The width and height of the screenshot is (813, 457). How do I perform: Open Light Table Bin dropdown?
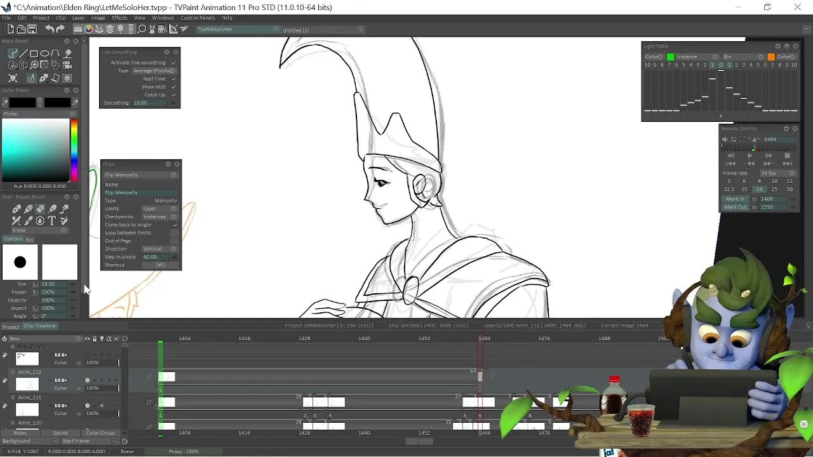743,56
